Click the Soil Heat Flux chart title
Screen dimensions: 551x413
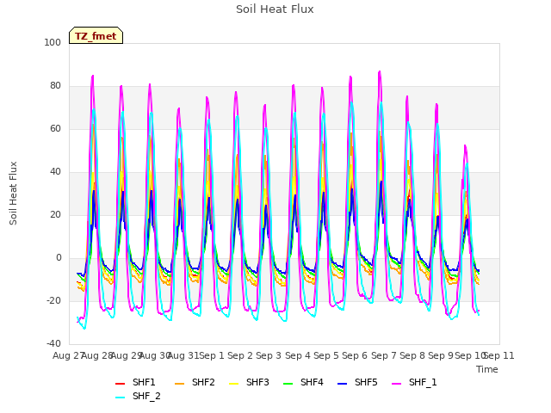[x=275, y=9]
